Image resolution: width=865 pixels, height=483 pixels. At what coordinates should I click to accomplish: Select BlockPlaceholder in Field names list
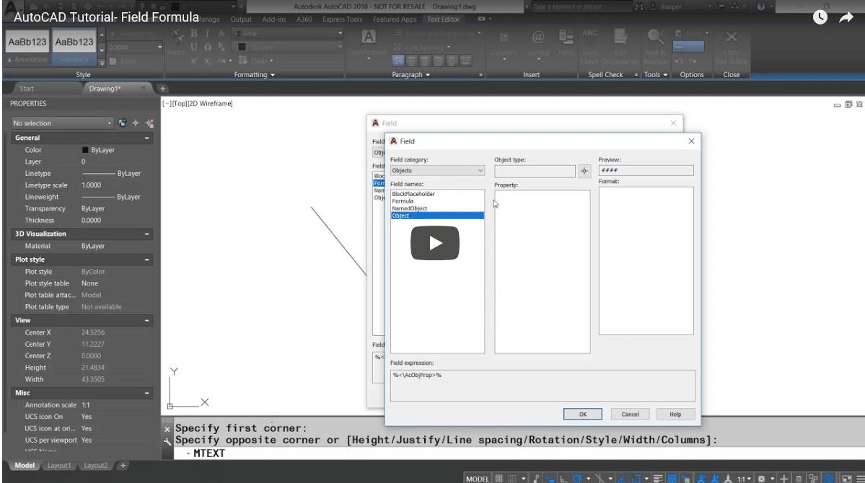click(413, 194)
